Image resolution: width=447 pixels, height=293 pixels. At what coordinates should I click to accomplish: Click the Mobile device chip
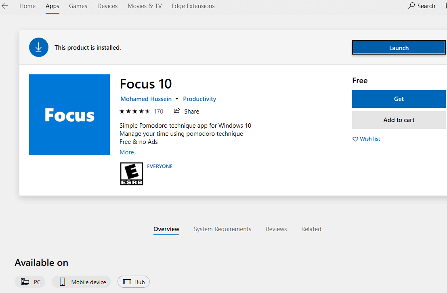click(x=82, y=282)
